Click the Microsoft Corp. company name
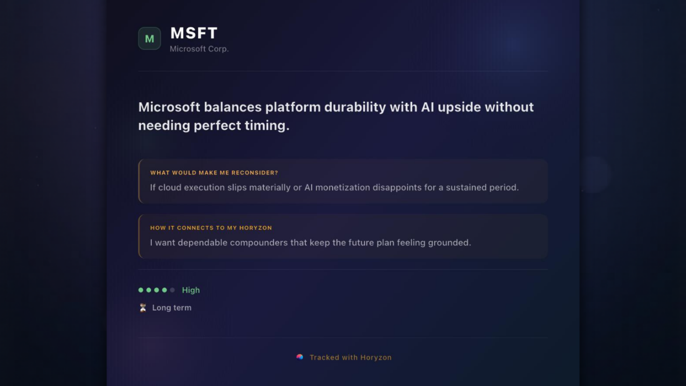 pos(199,49)
